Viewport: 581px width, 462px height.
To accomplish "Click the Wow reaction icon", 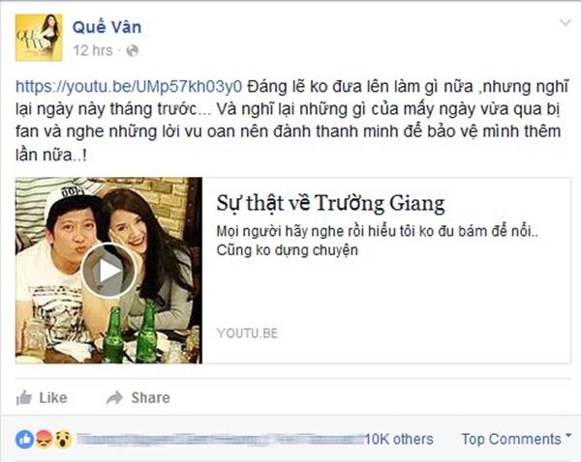I will [63, 439].
